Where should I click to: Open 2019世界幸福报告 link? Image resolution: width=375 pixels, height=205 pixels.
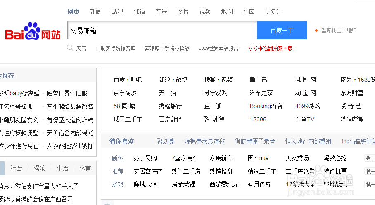tap(218, 48)
